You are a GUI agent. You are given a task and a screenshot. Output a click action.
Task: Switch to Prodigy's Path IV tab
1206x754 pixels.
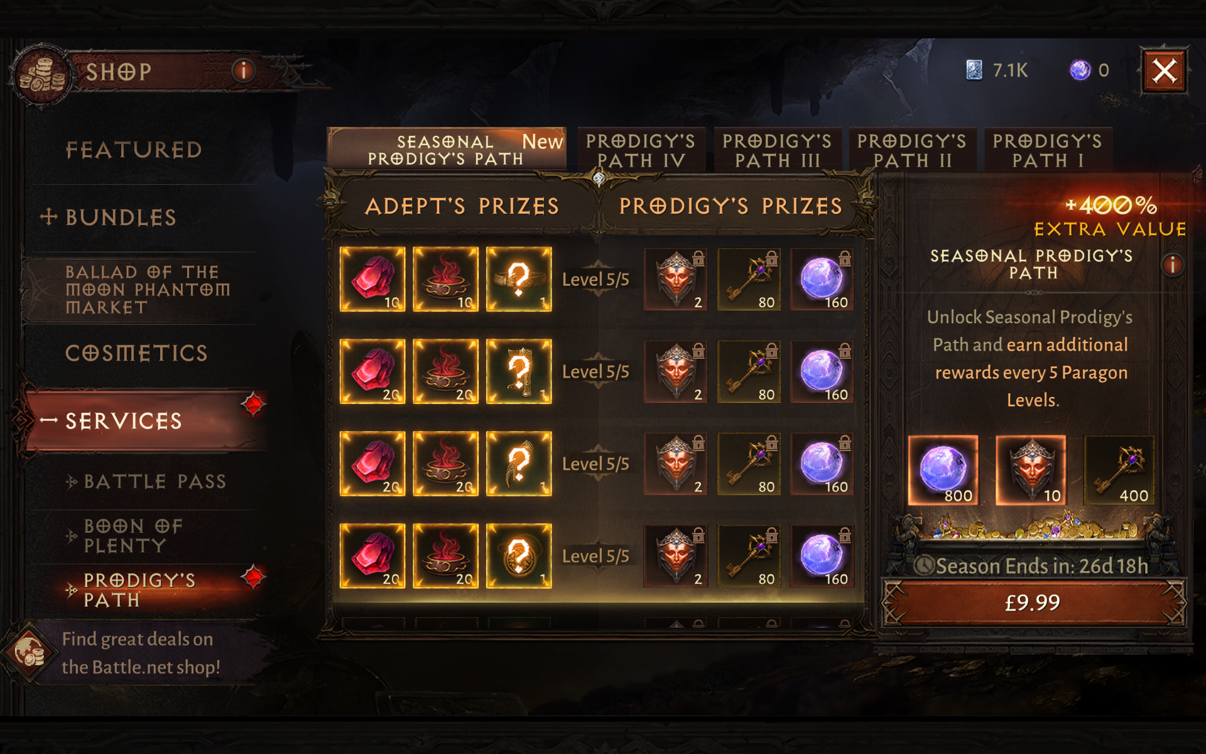tap(641, 150)
